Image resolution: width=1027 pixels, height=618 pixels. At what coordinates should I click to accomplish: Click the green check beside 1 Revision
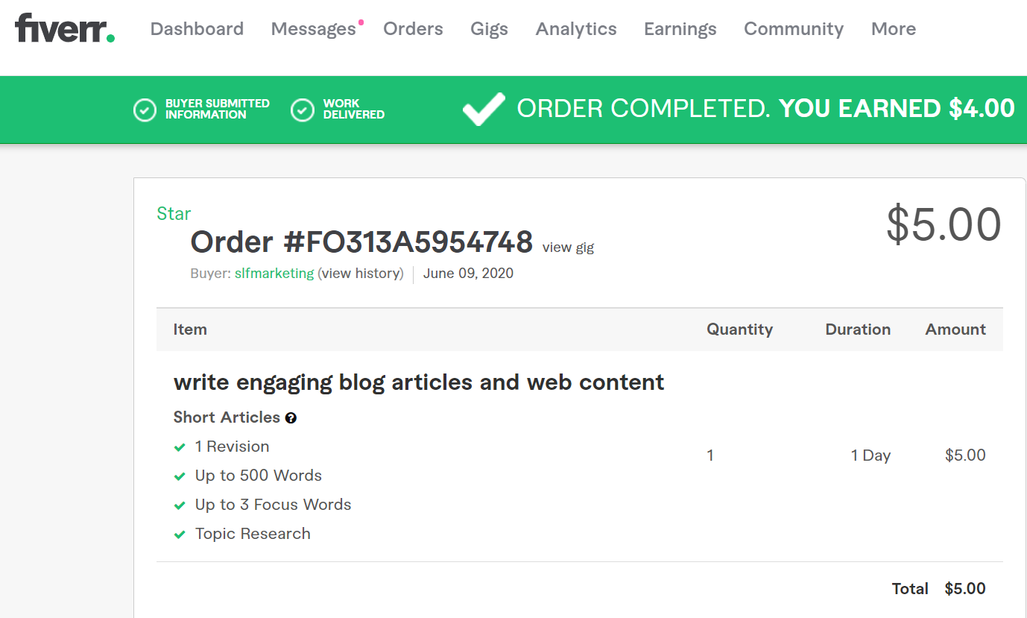coord(180,447)
